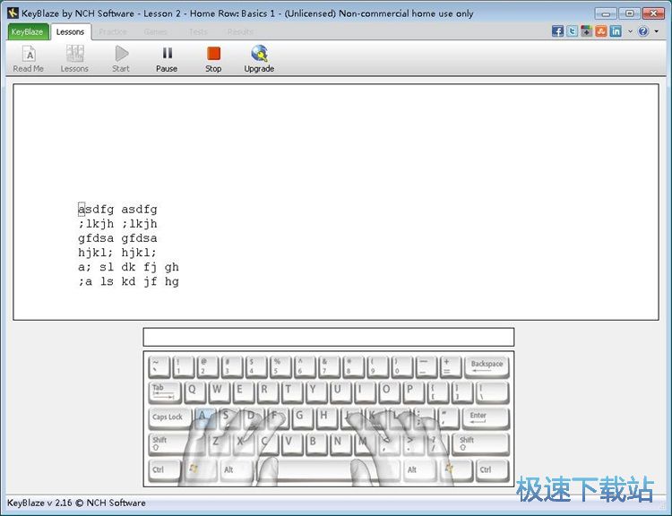Open the Practice tab
The height and width of the screenshot is (516, 672).
pos(113,31)
